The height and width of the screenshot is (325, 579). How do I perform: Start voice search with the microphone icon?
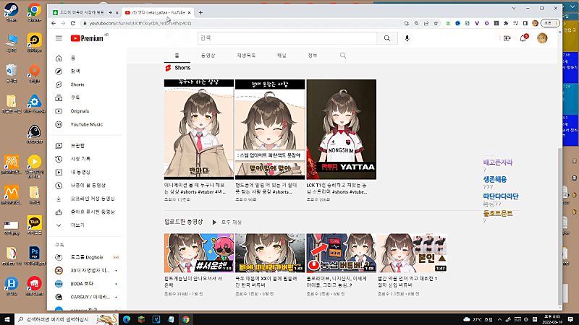pos(407,38)
